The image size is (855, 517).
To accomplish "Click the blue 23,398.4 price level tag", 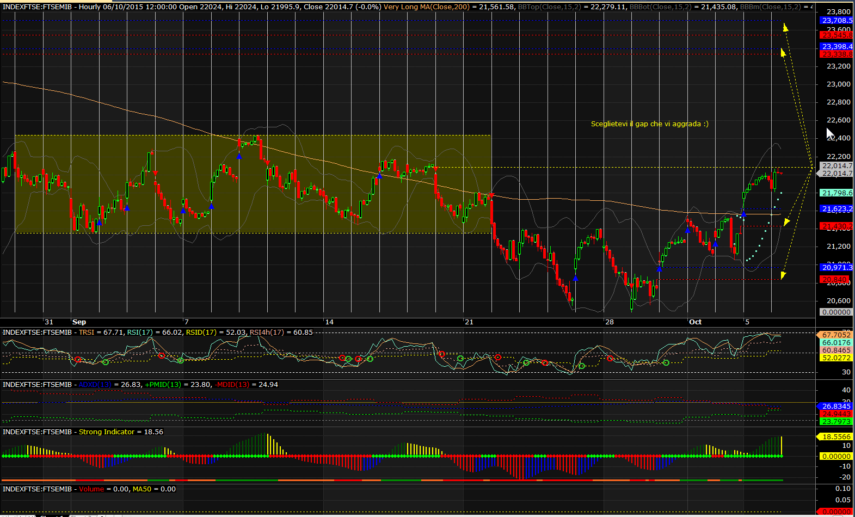I will (x=836, y=46).
